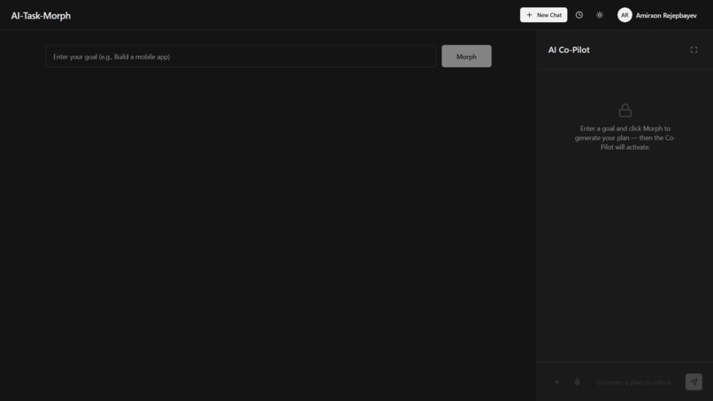Click the plus attachment icon in Co-Pilot

(x=556, y=382)
